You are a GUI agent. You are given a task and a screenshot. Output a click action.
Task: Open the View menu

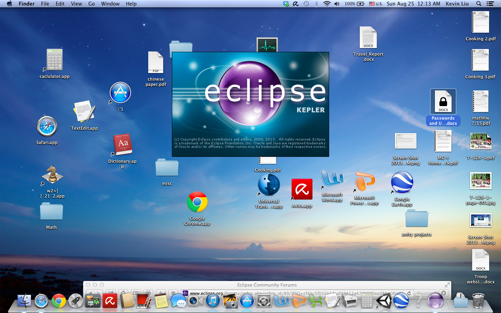click(77, 4)
